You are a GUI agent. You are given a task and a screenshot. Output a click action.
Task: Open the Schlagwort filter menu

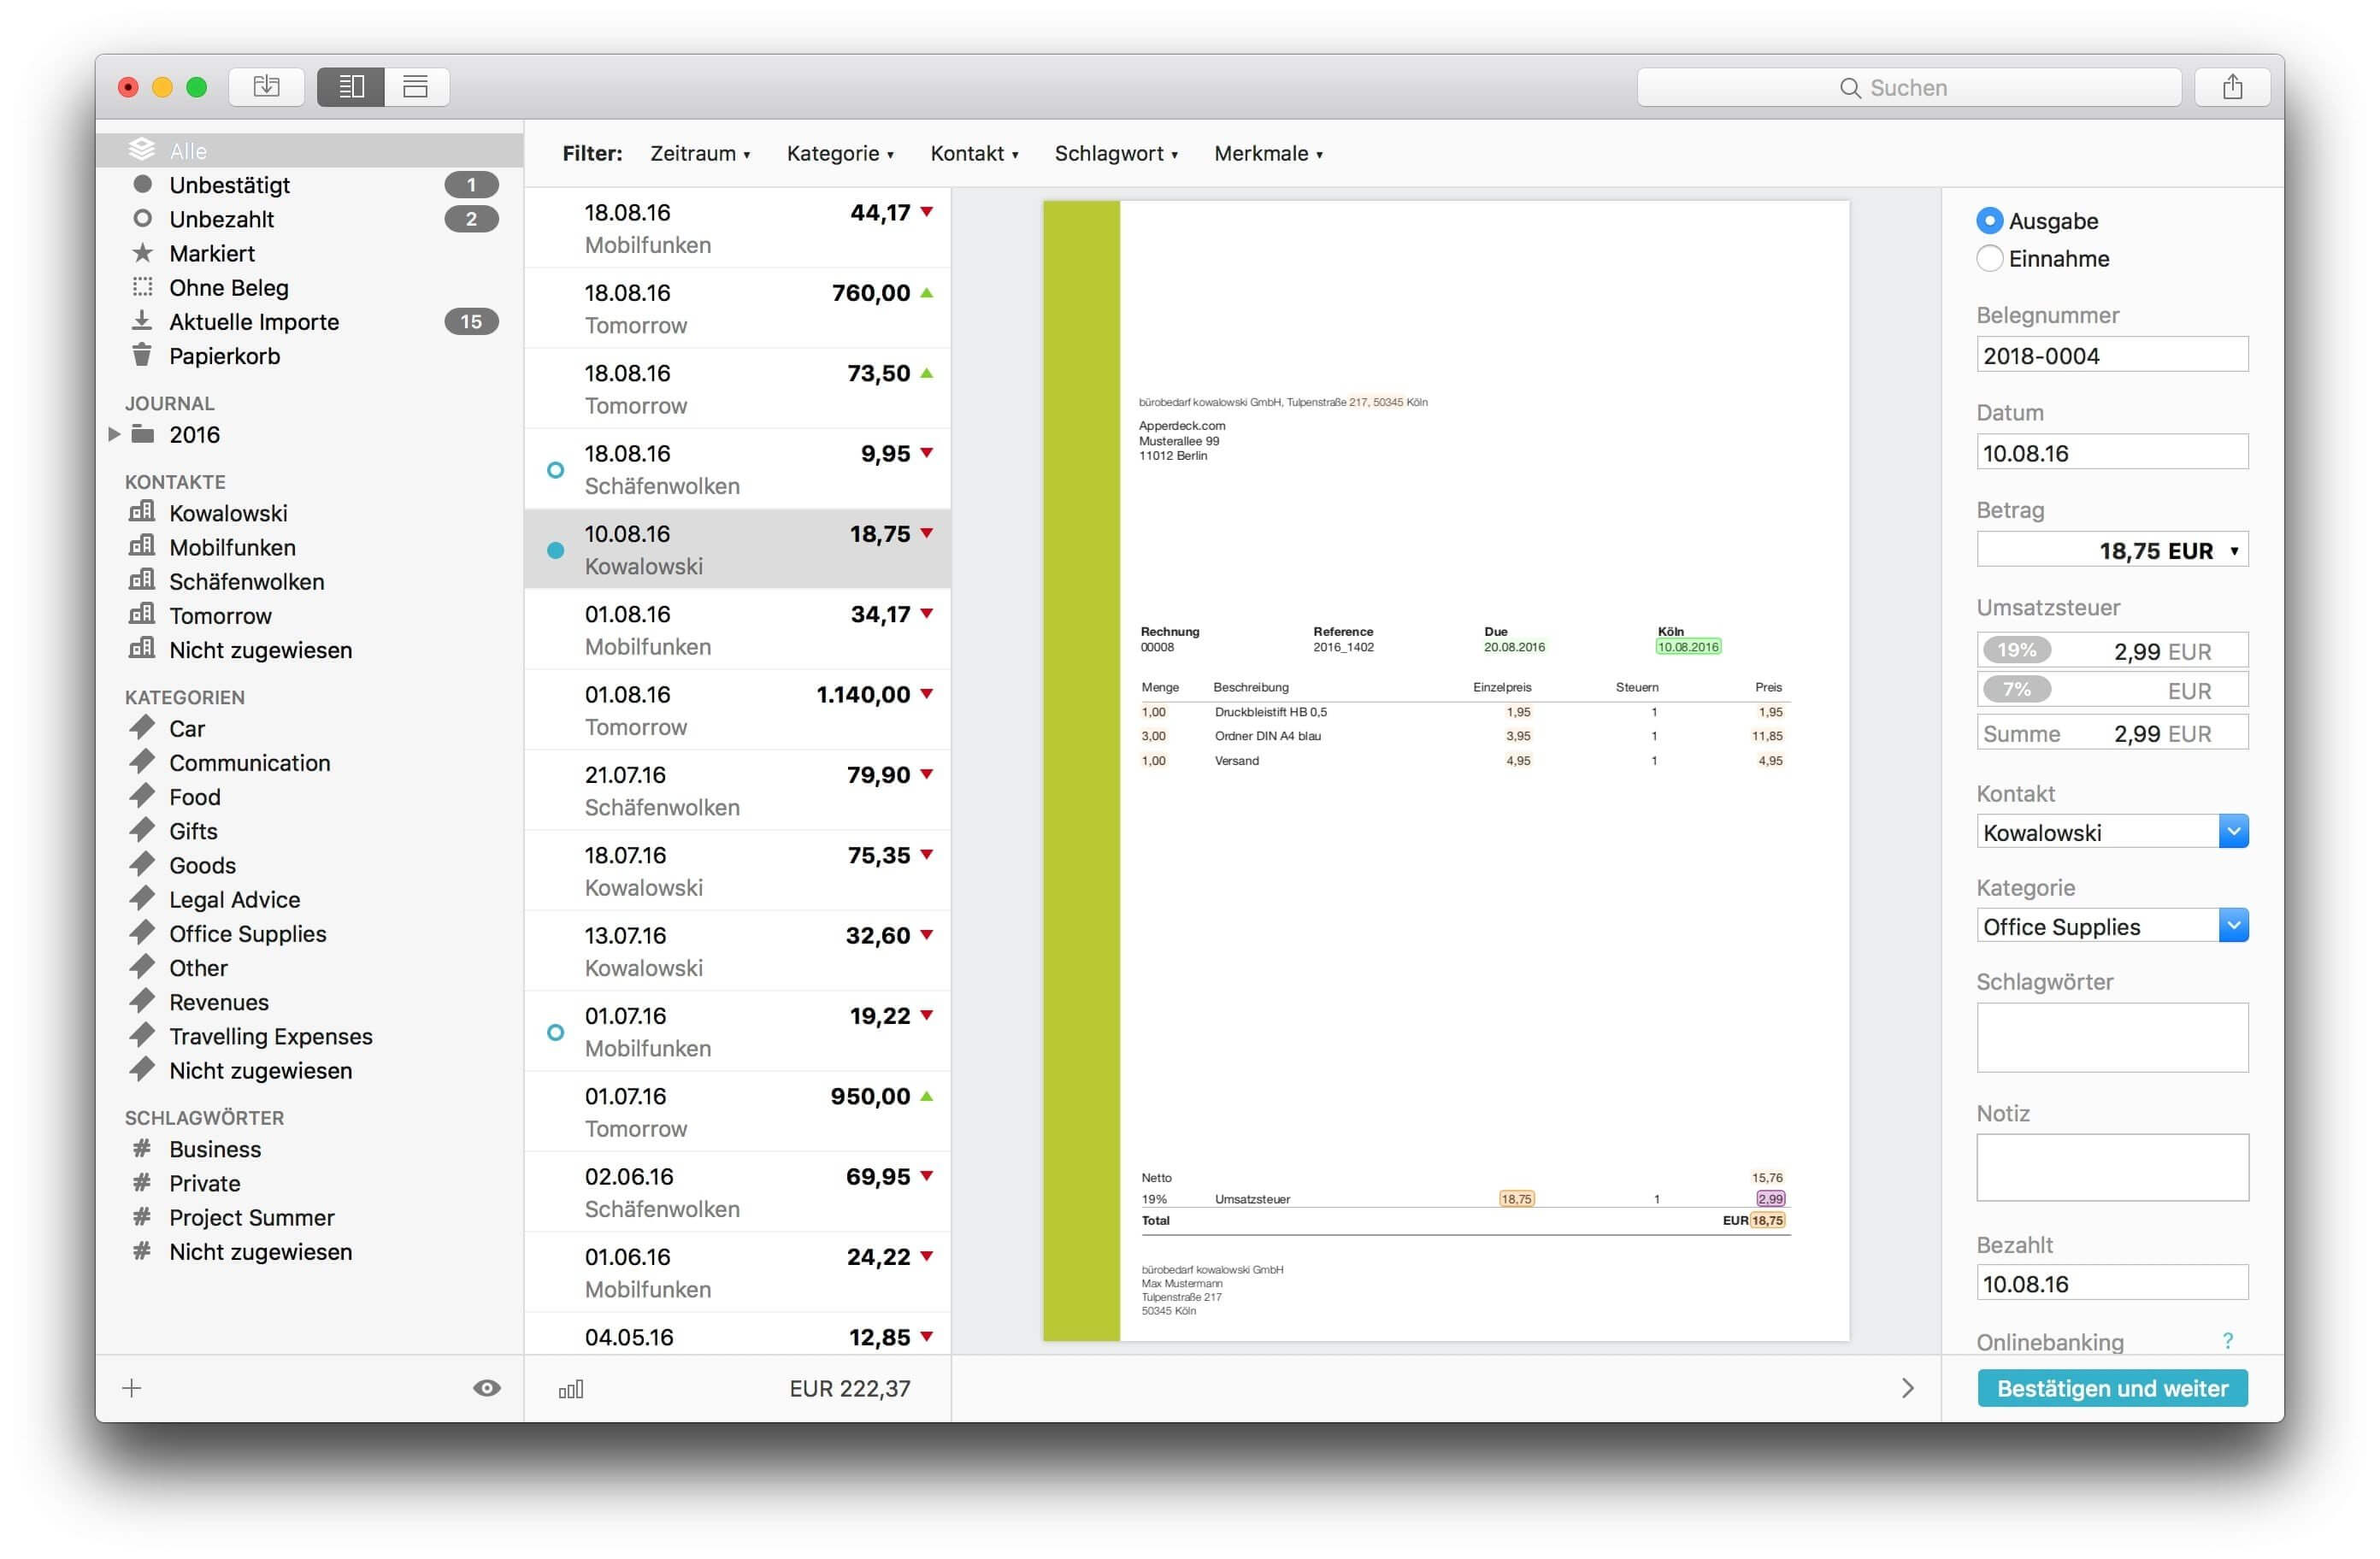pyautogui.click(x=1116, y=154)
